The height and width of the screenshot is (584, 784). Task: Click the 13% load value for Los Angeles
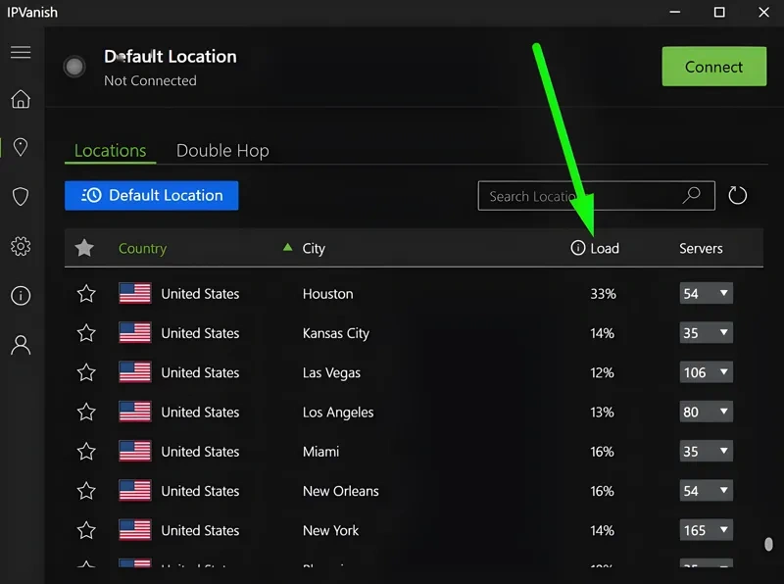602,412
